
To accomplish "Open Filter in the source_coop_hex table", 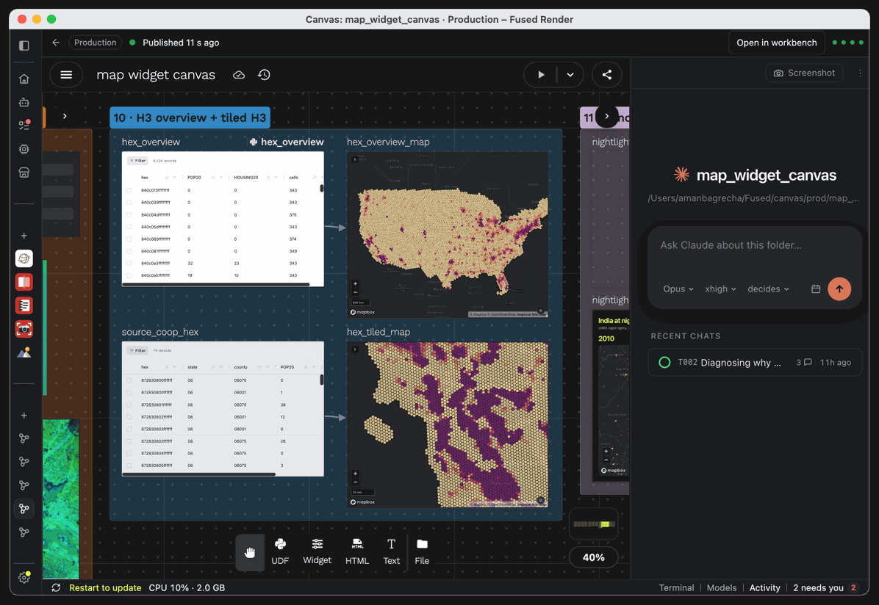I will pos(137,351).
